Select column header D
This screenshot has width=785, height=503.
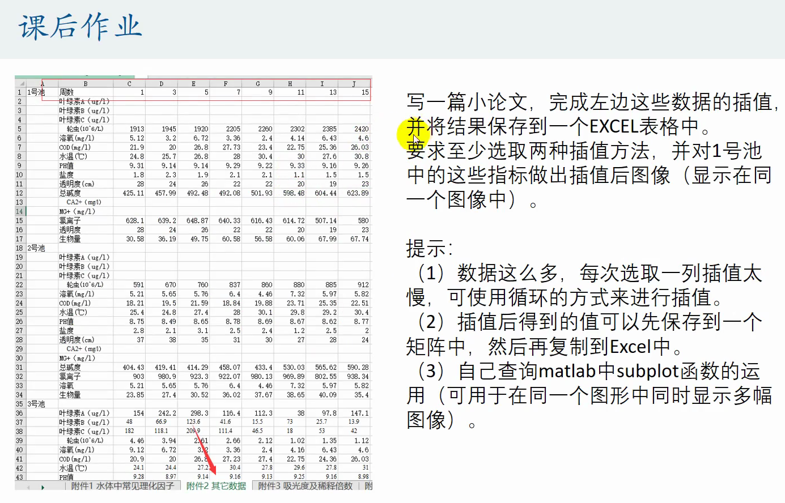click(162, 84)
